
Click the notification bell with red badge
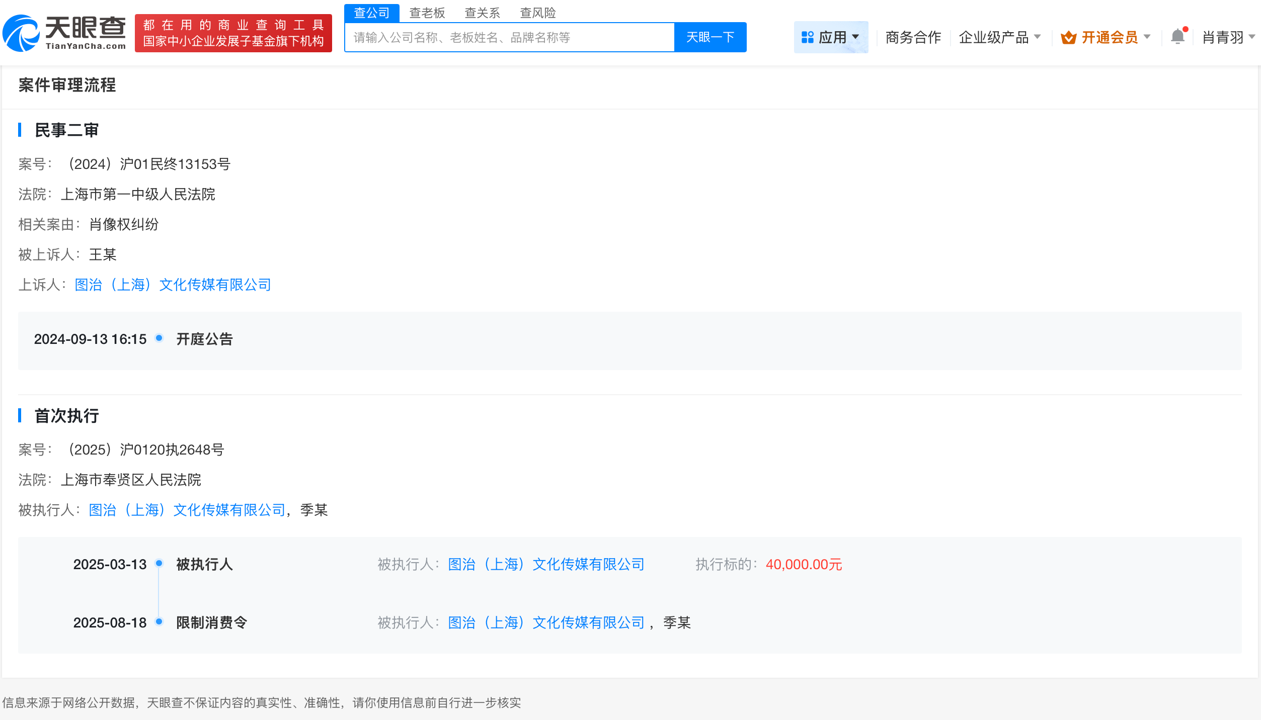point(1177,36)
